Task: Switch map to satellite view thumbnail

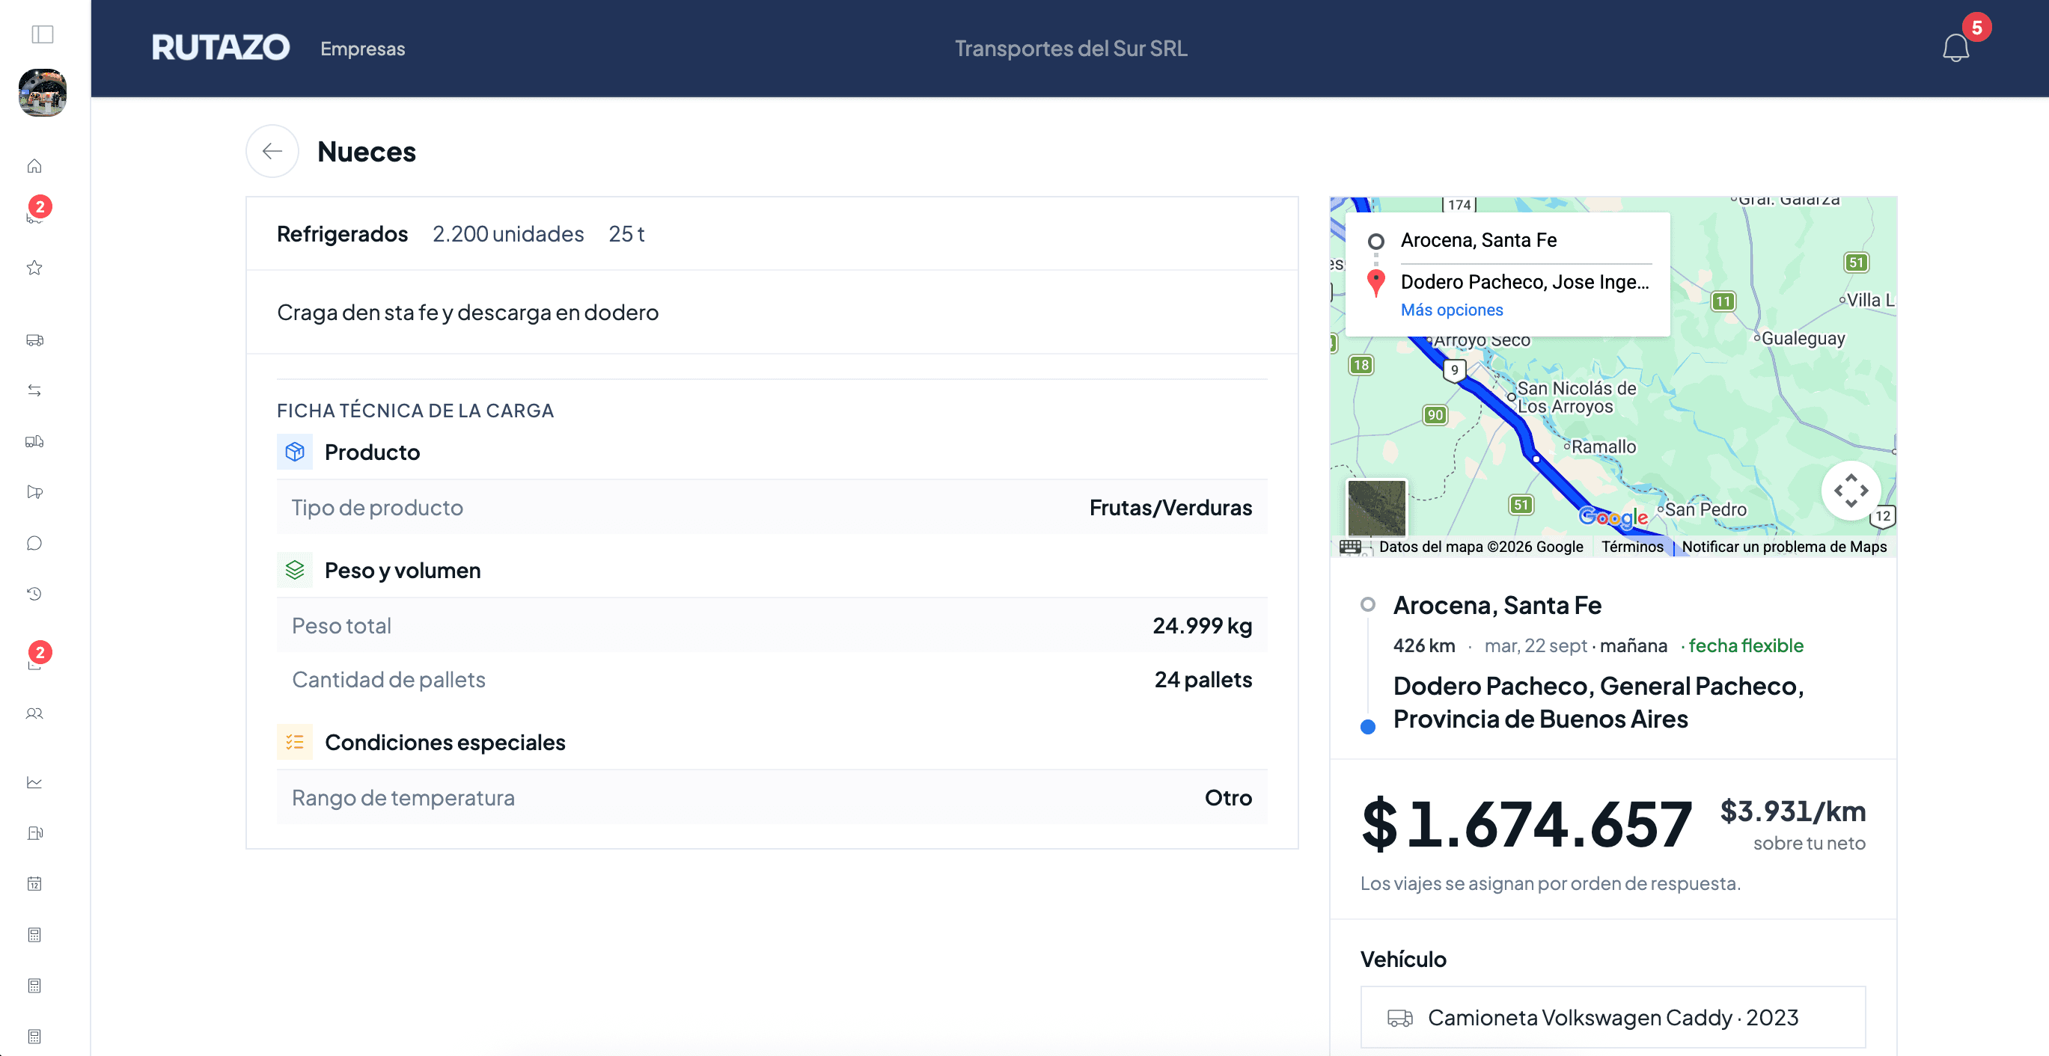Action: tap(1376, 507)
